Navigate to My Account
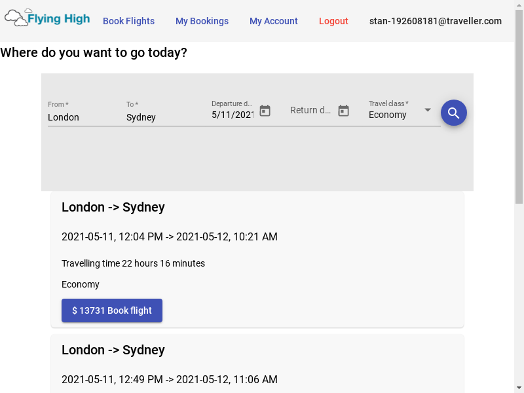Viewport: 524px width, 393px height. coord(273,21)
